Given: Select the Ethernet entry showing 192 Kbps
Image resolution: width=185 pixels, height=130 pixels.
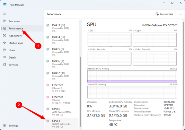Looking at the screenshot, I should pos(61,100).
